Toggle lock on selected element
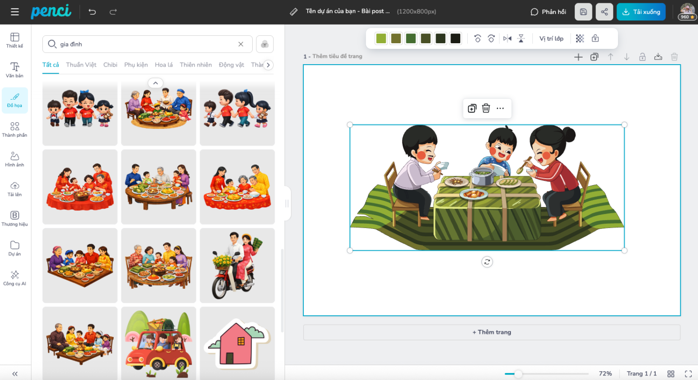This screenshot has height=380, width=698. pos(595,39)
